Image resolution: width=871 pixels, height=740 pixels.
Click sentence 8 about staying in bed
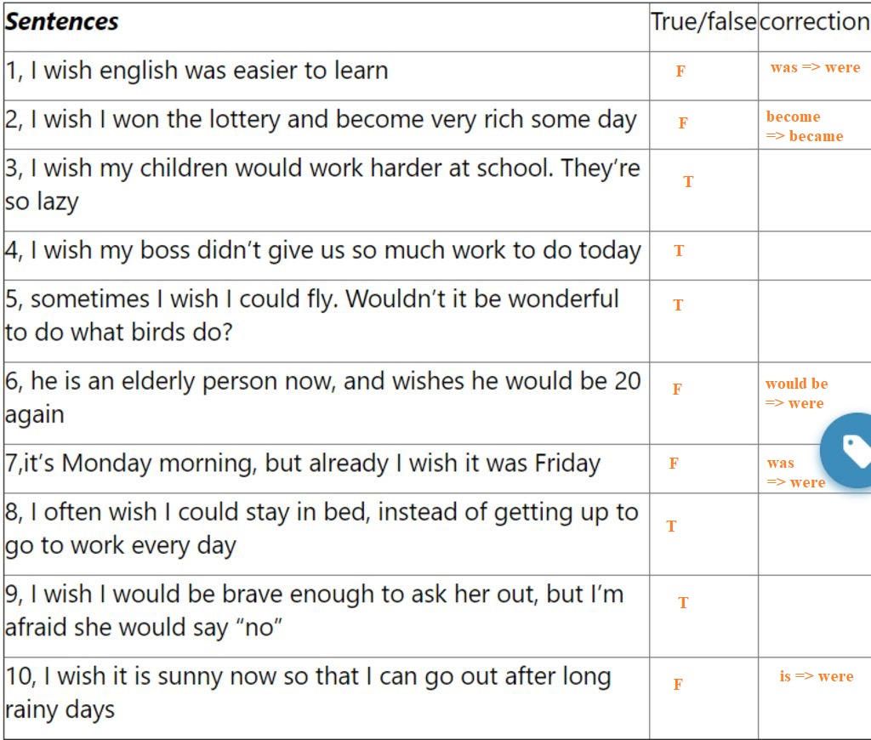tap(322, 529)
